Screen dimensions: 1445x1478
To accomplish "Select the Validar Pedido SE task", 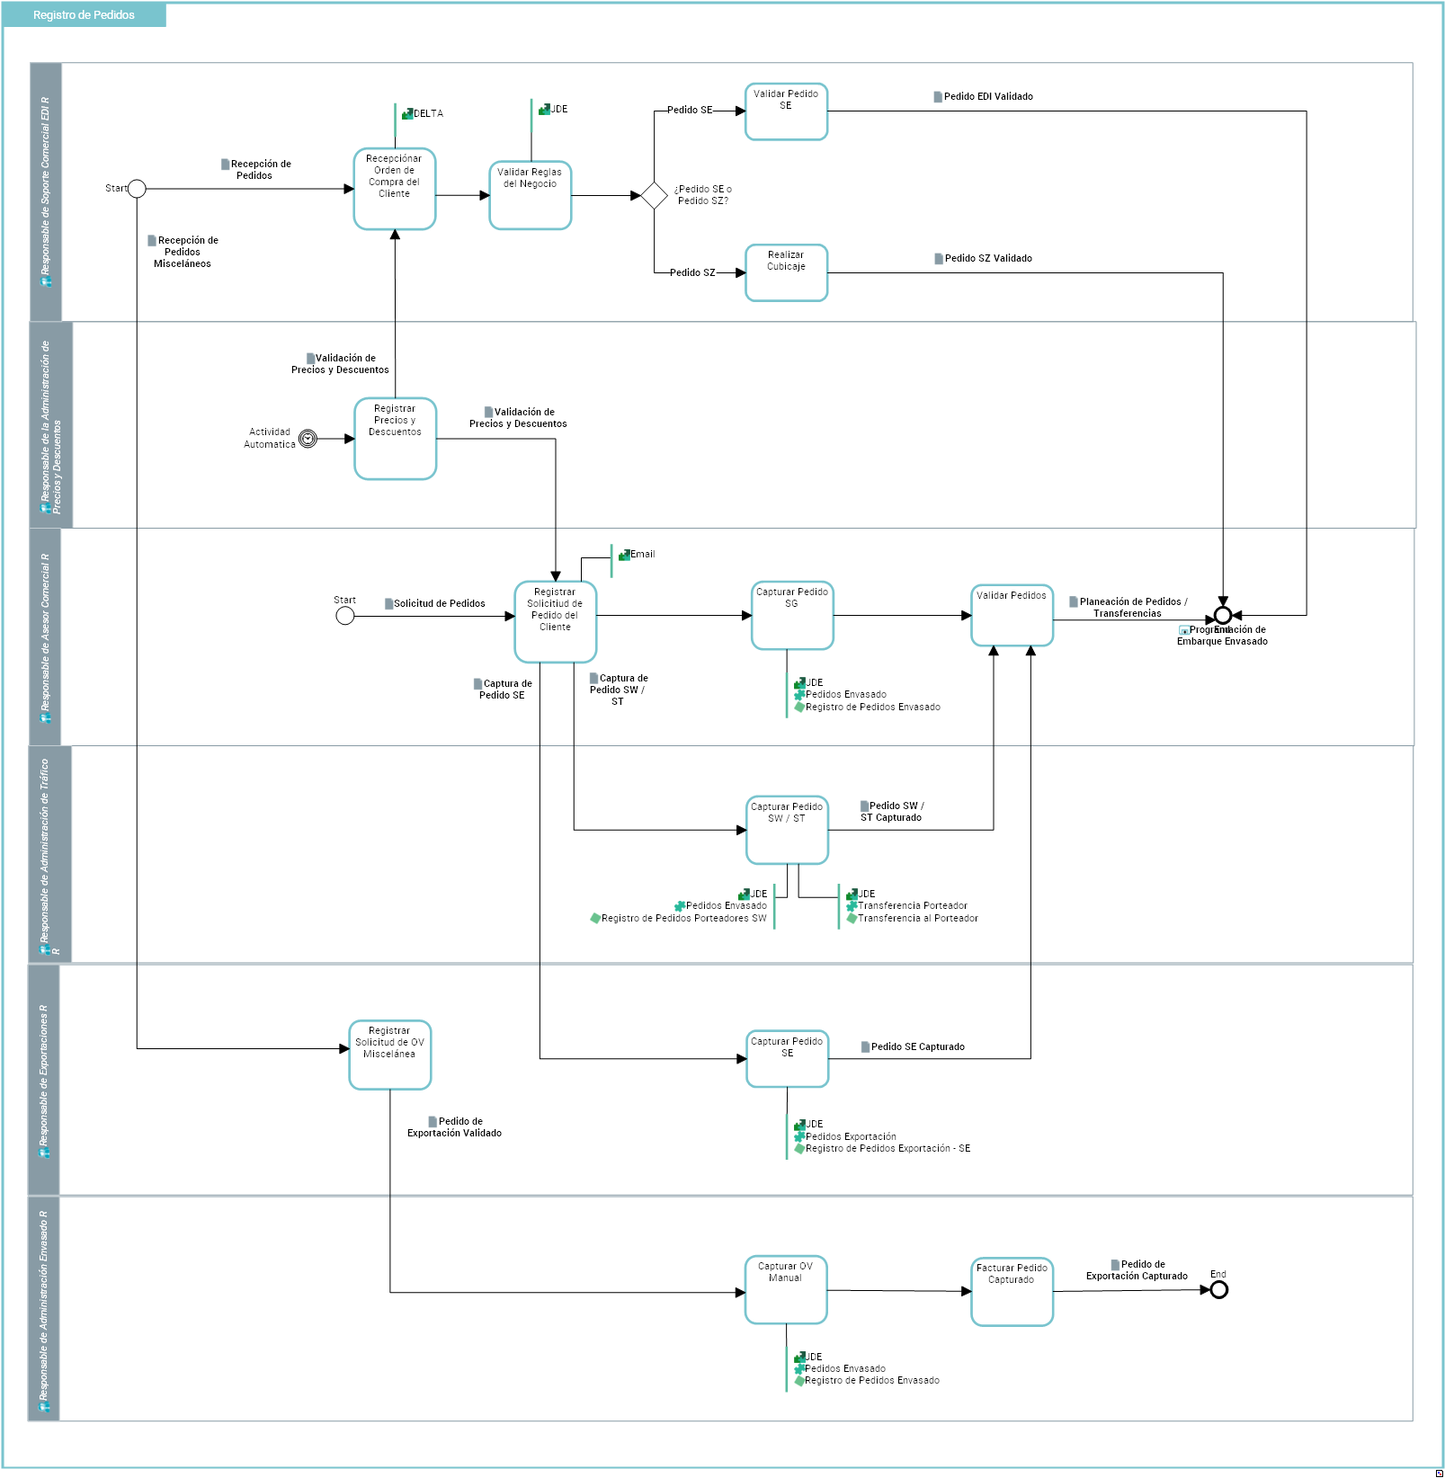I will click(x=787, y=111).
